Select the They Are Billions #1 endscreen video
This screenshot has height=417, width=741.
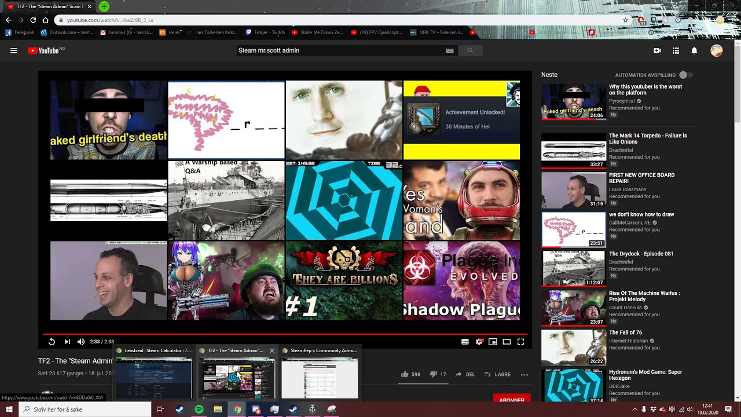pos(344,280)
